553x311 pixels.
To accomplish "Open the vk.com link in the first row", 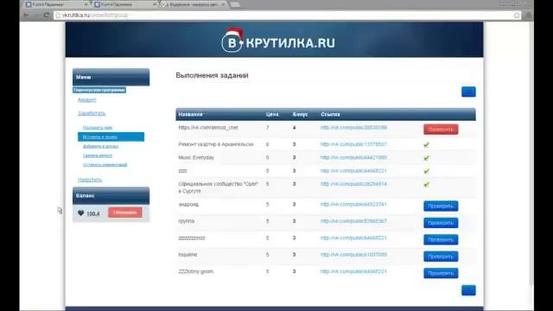I will click(x=353, y=127).
